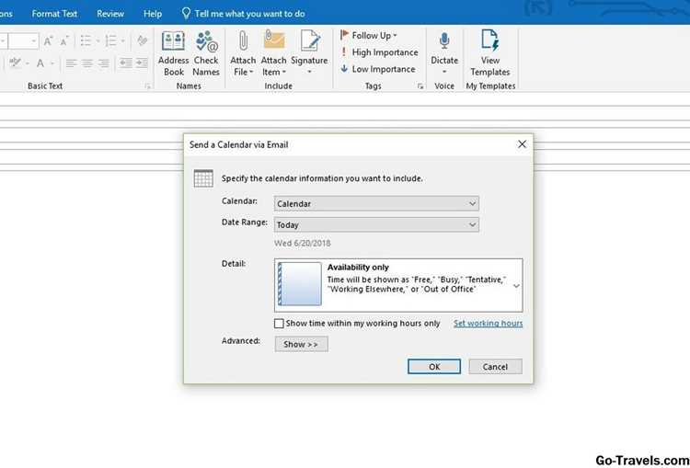Switch to the Review tab
The height and width of the screenshot is (468, 690).
click(x=110, y=14)
